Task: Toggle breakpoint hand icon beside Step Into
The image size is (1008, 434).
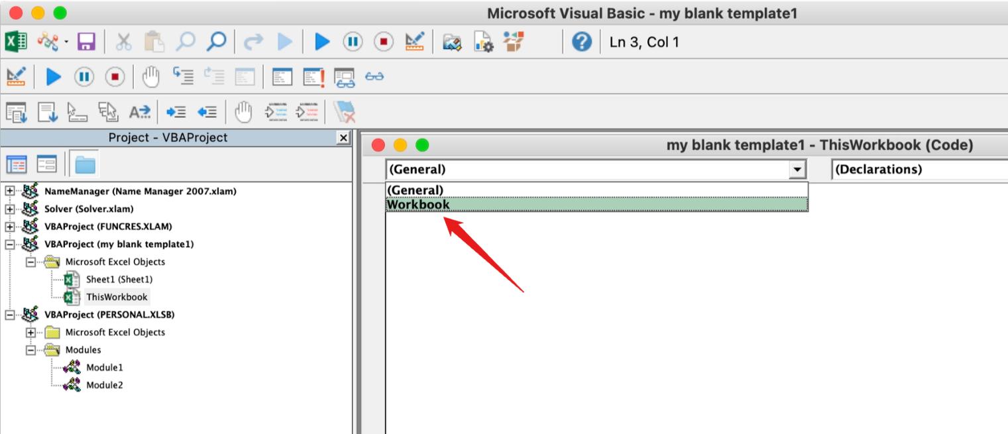Action: (152, 77)
